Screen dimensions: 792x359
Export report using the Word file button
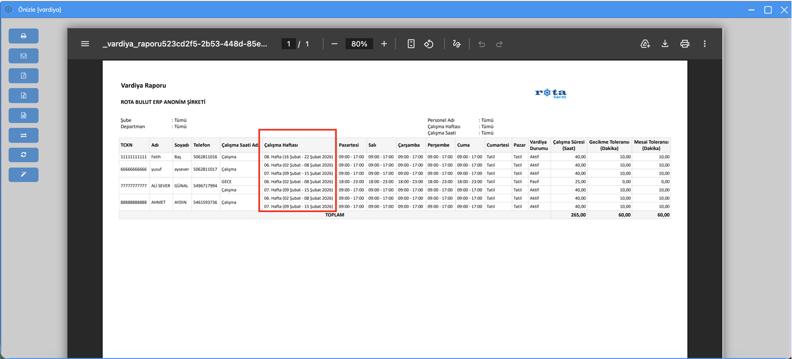point(23,115)
